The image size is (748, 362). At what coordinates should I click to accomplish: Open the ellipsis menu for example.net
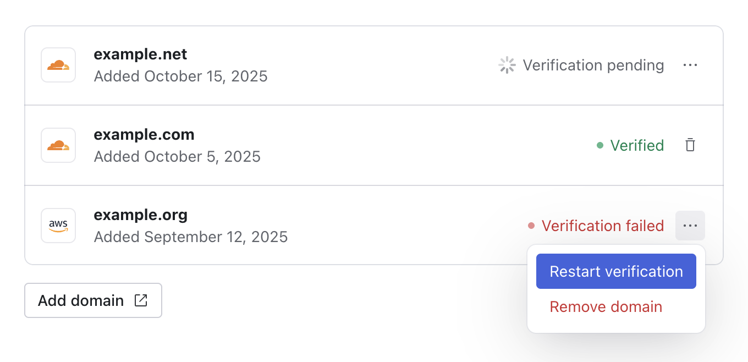pos(690,64)
